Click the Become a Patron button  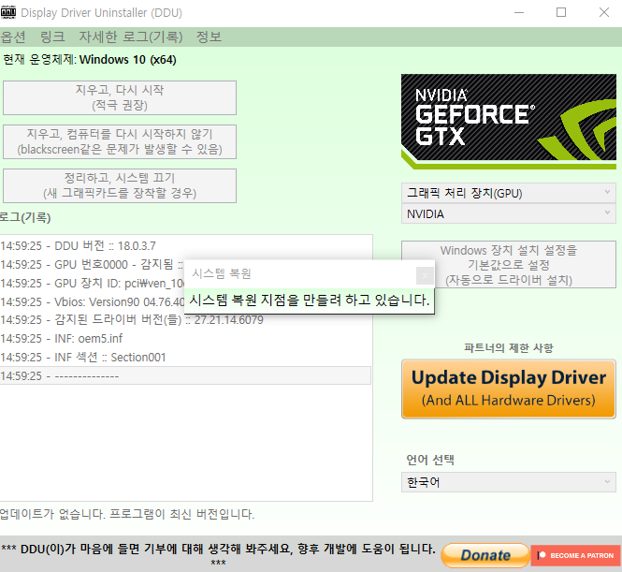point(575,555)
